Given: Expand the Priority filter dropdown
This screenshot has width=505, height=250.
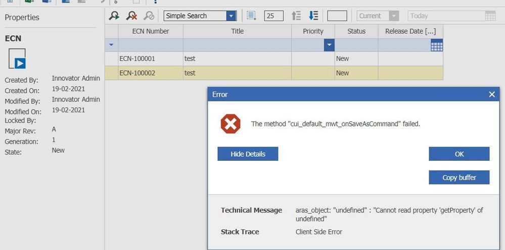Looking at the screenshot, I should (x=329, y=45).
